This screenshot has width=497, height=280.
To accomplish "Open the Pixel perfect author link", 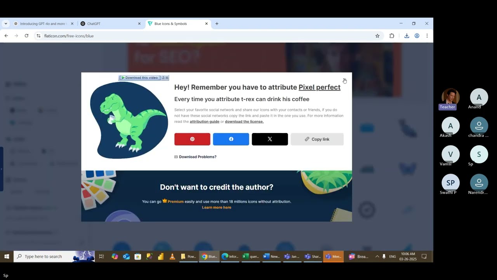I will coord(320,87).
